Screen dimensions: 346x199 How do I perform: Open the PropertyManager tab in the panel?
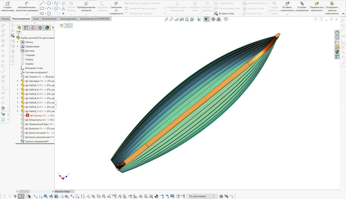coord(26,28)
